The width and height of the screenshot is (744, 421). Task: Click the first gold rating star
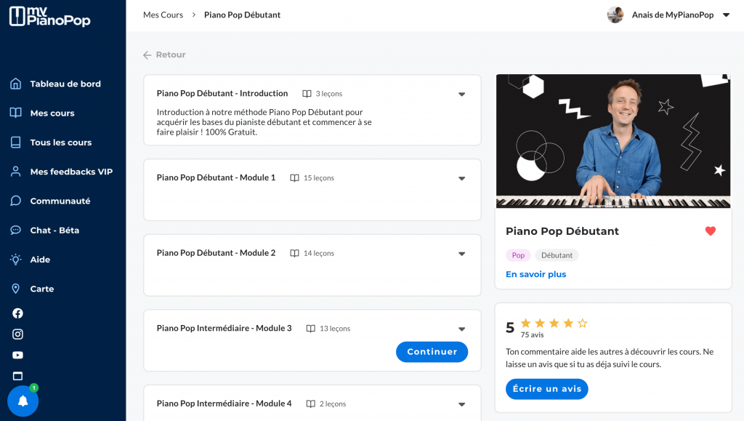coord(526,323)
